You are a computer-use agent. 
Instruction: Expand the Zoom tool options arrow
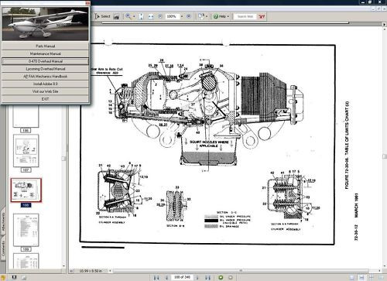134,16
